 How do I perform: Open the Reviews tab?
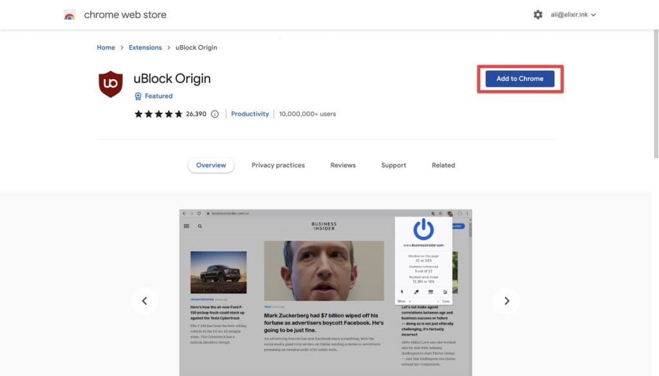(x=343, y=165)
